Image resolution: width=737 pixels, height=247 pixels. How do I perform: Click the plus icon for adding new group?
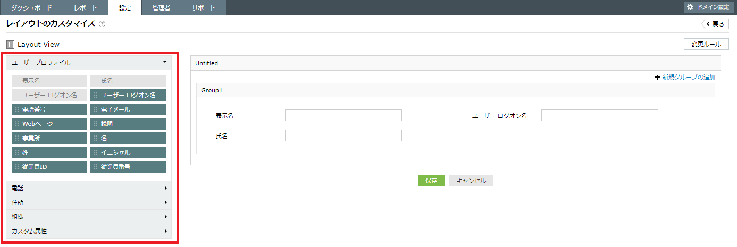coord(657,77)
